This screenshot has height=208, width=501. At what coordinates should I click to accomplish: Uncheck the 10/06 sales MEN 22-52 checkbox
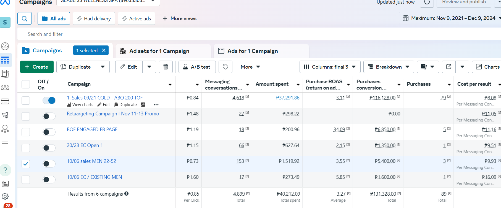point(26,164)
